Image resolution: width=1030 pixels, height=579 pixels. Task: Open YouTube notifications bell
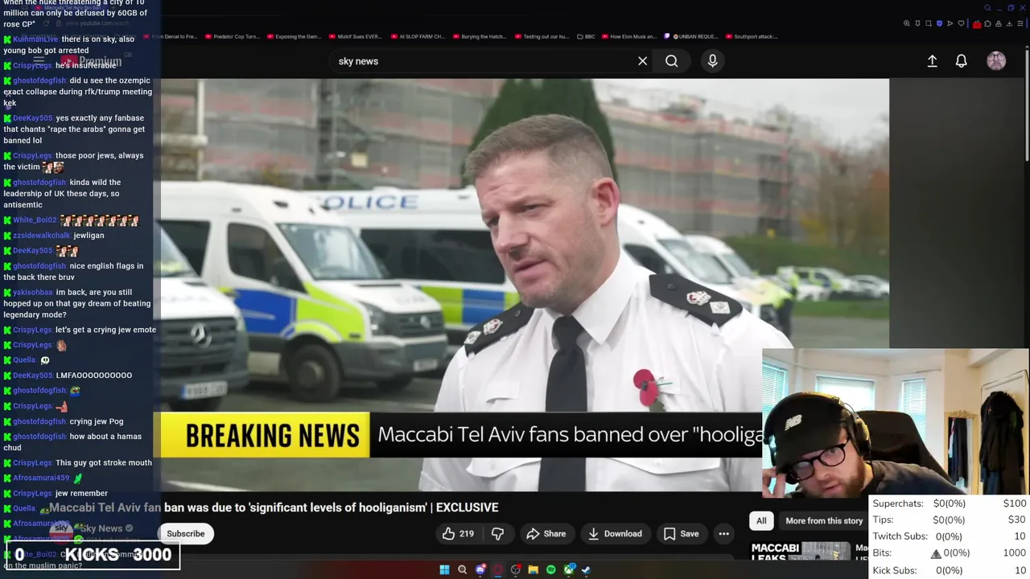tap(961, 61)
